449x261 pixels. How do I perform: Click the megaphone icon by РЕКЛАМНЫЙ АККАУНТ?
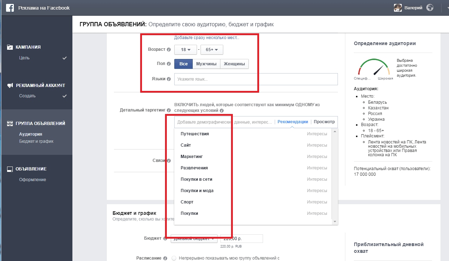(x=10, y=85)
